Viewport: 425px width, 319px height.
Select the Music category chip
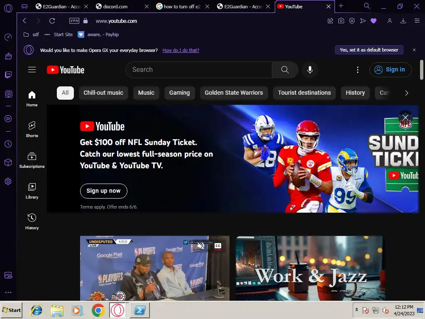point(146,93)
